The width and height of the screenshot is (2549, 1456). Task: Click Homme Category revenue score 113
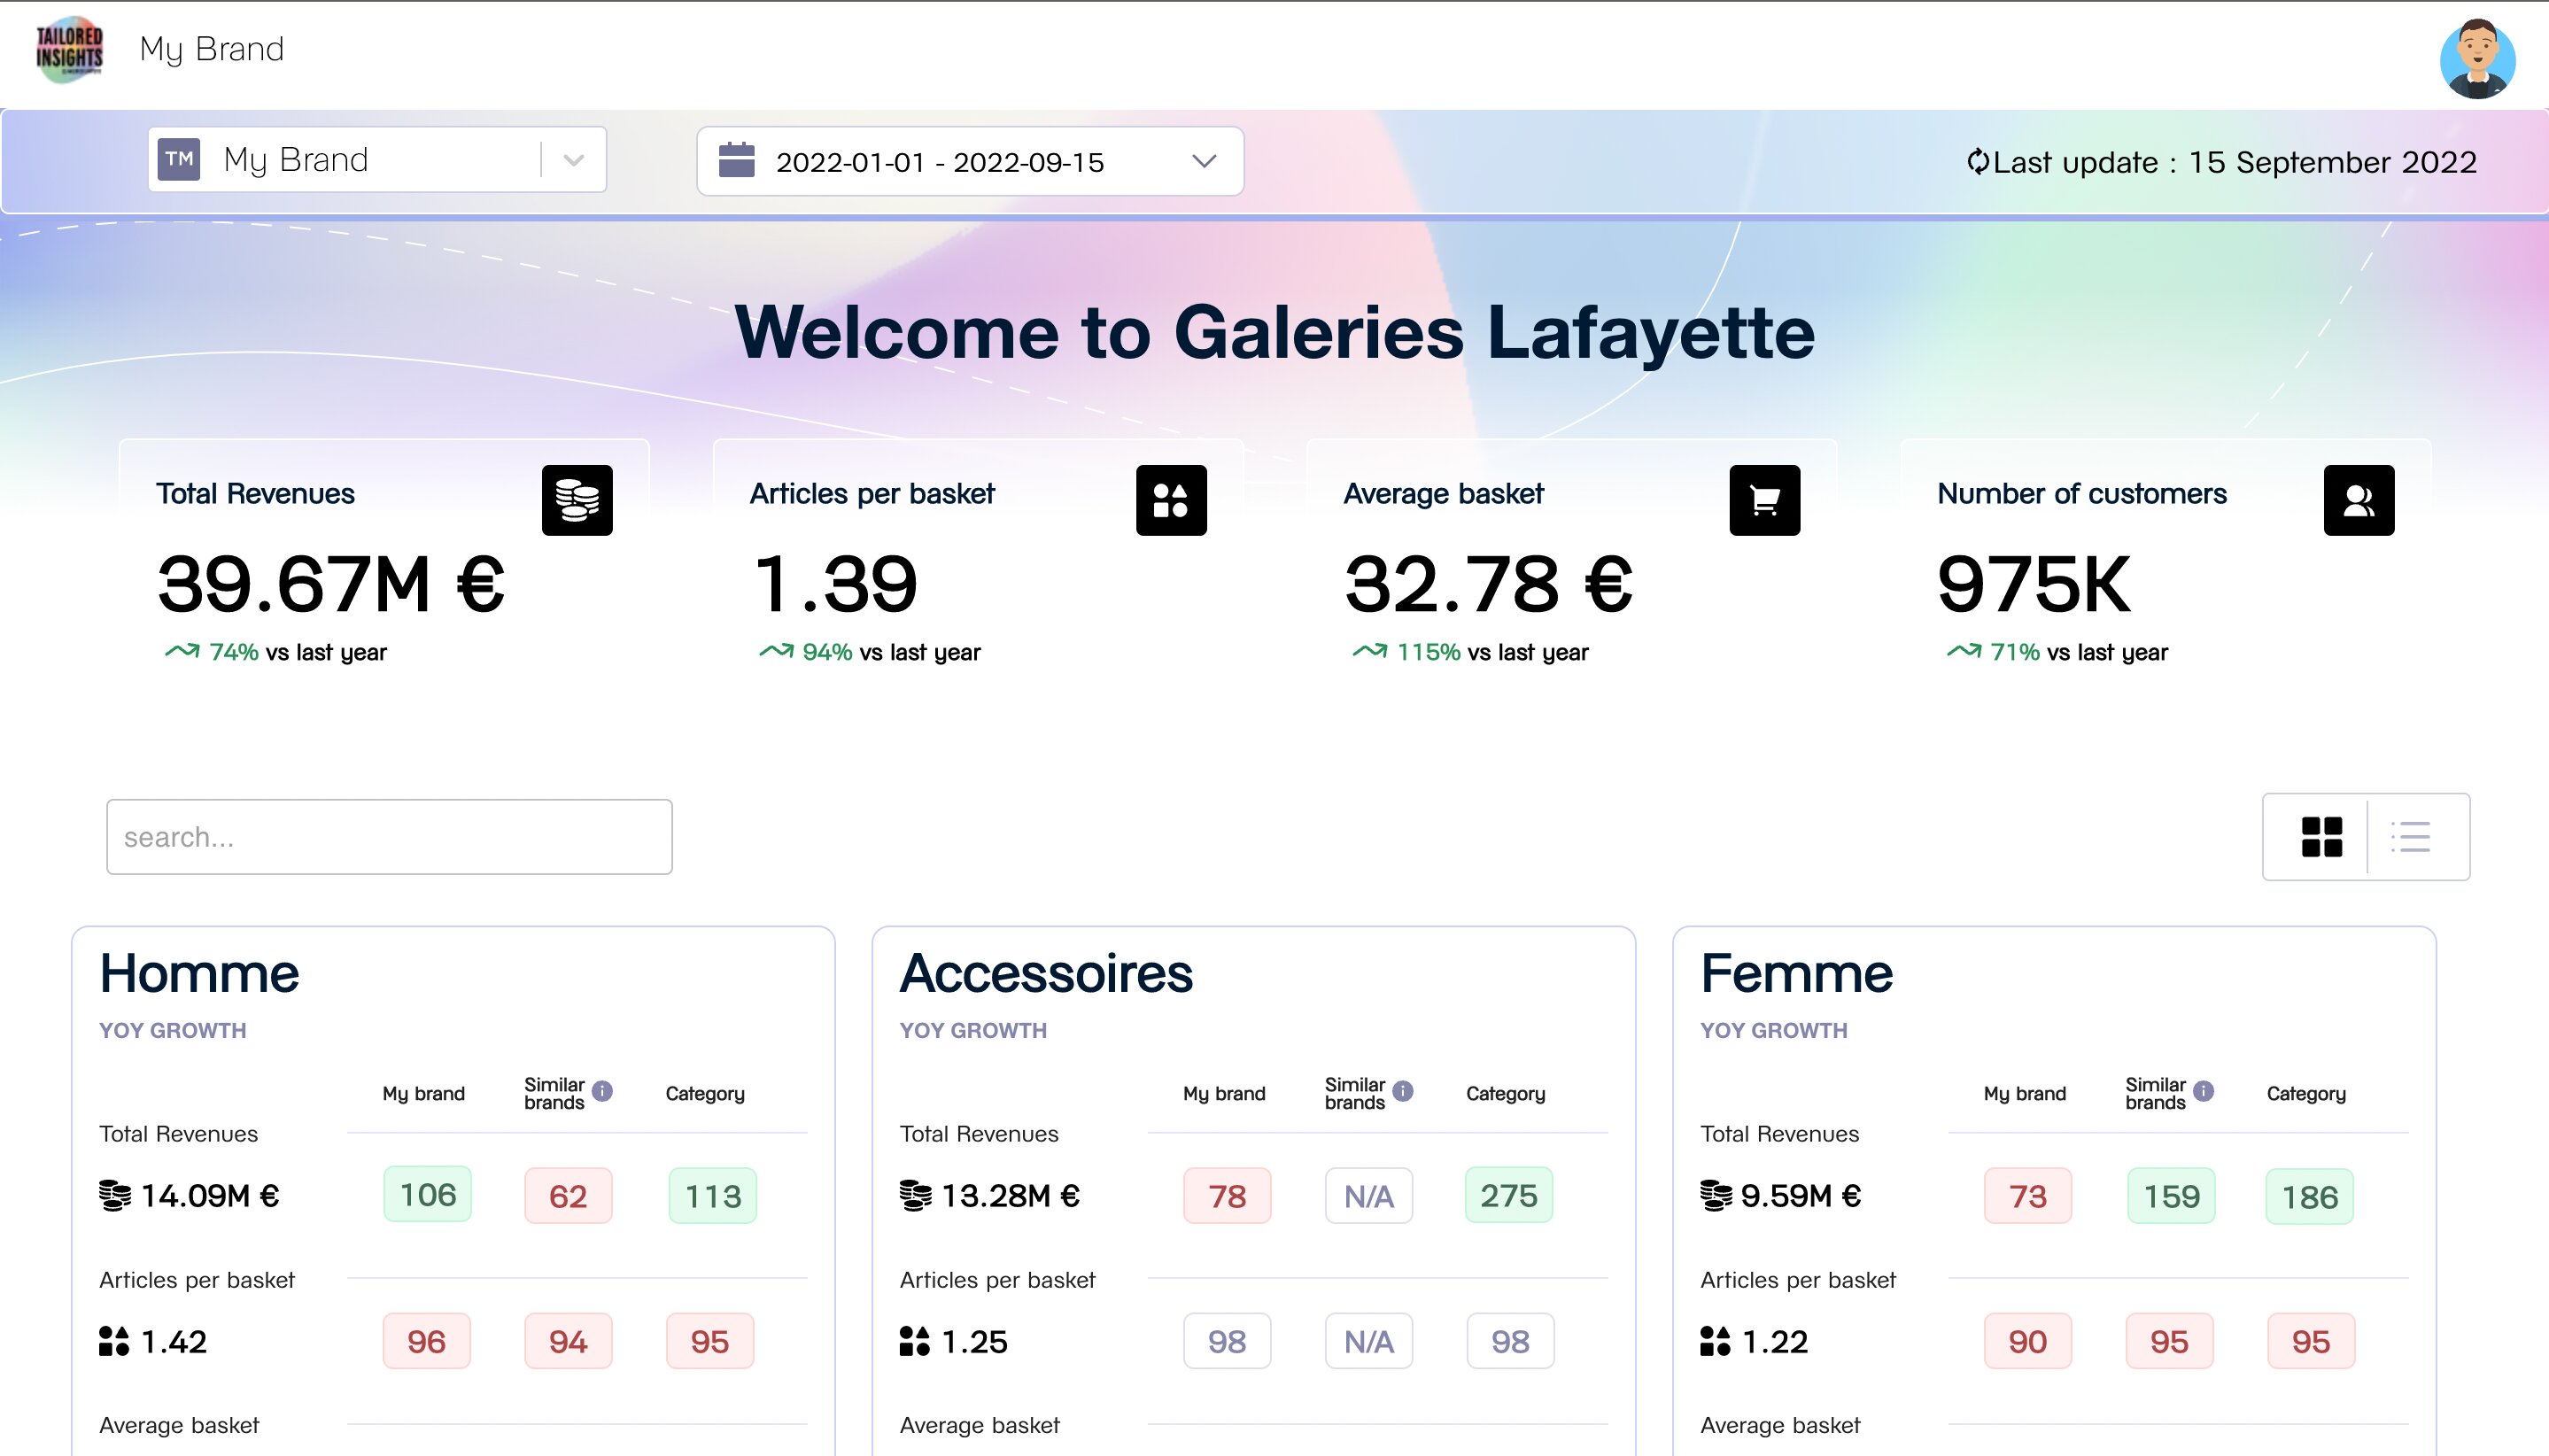pyautogui.click(x=713, y=1196)
